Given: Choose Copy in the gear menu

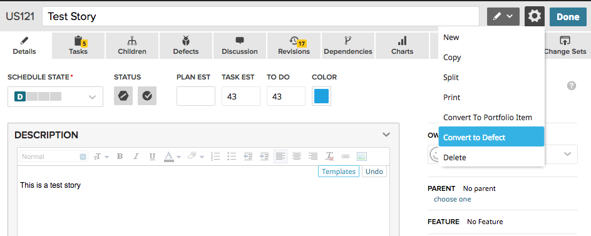Looking at the screenshot, I should coord(491,58).
